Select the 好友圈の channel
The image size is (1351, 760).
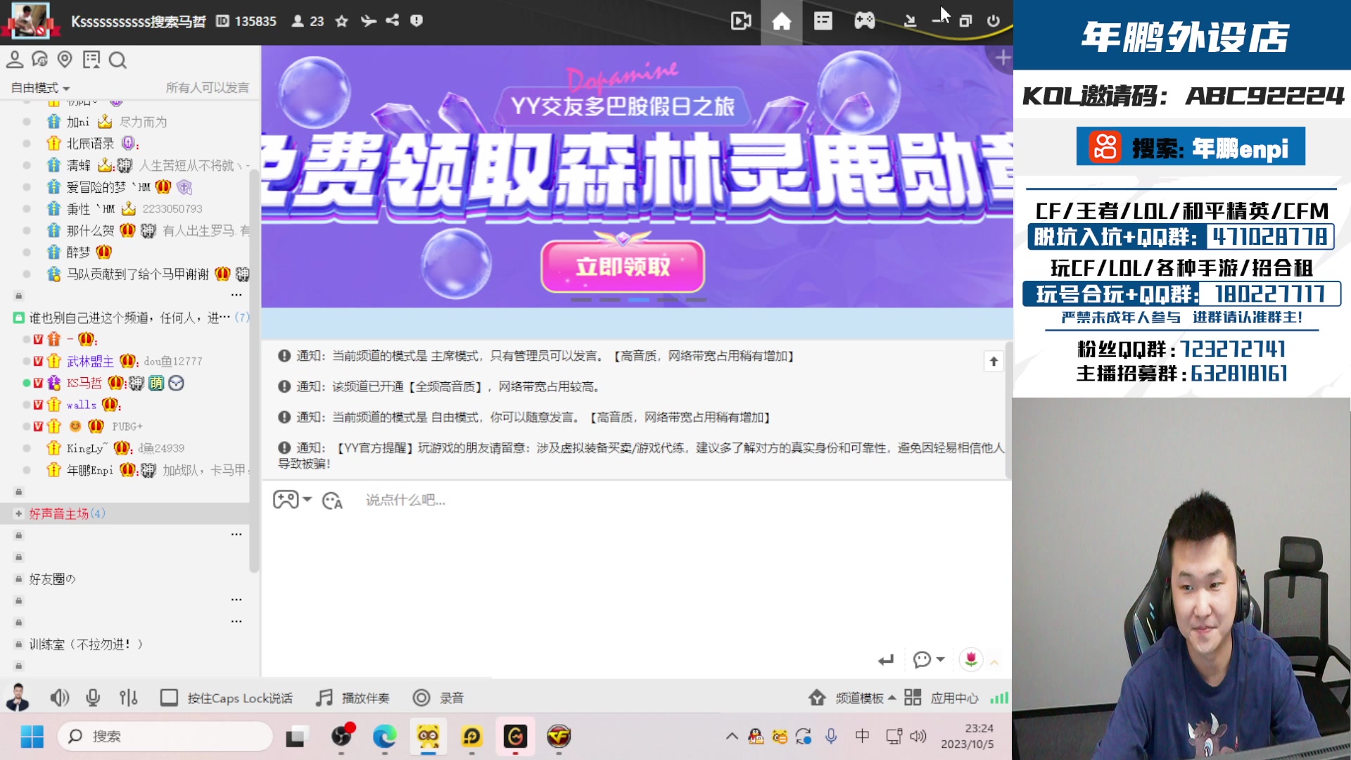pos(52,579)
